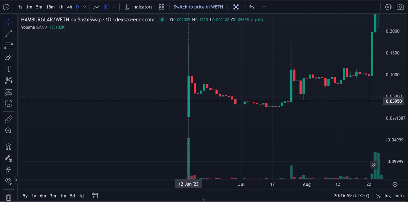Set the date range to 3m

(x=53, y=196)
